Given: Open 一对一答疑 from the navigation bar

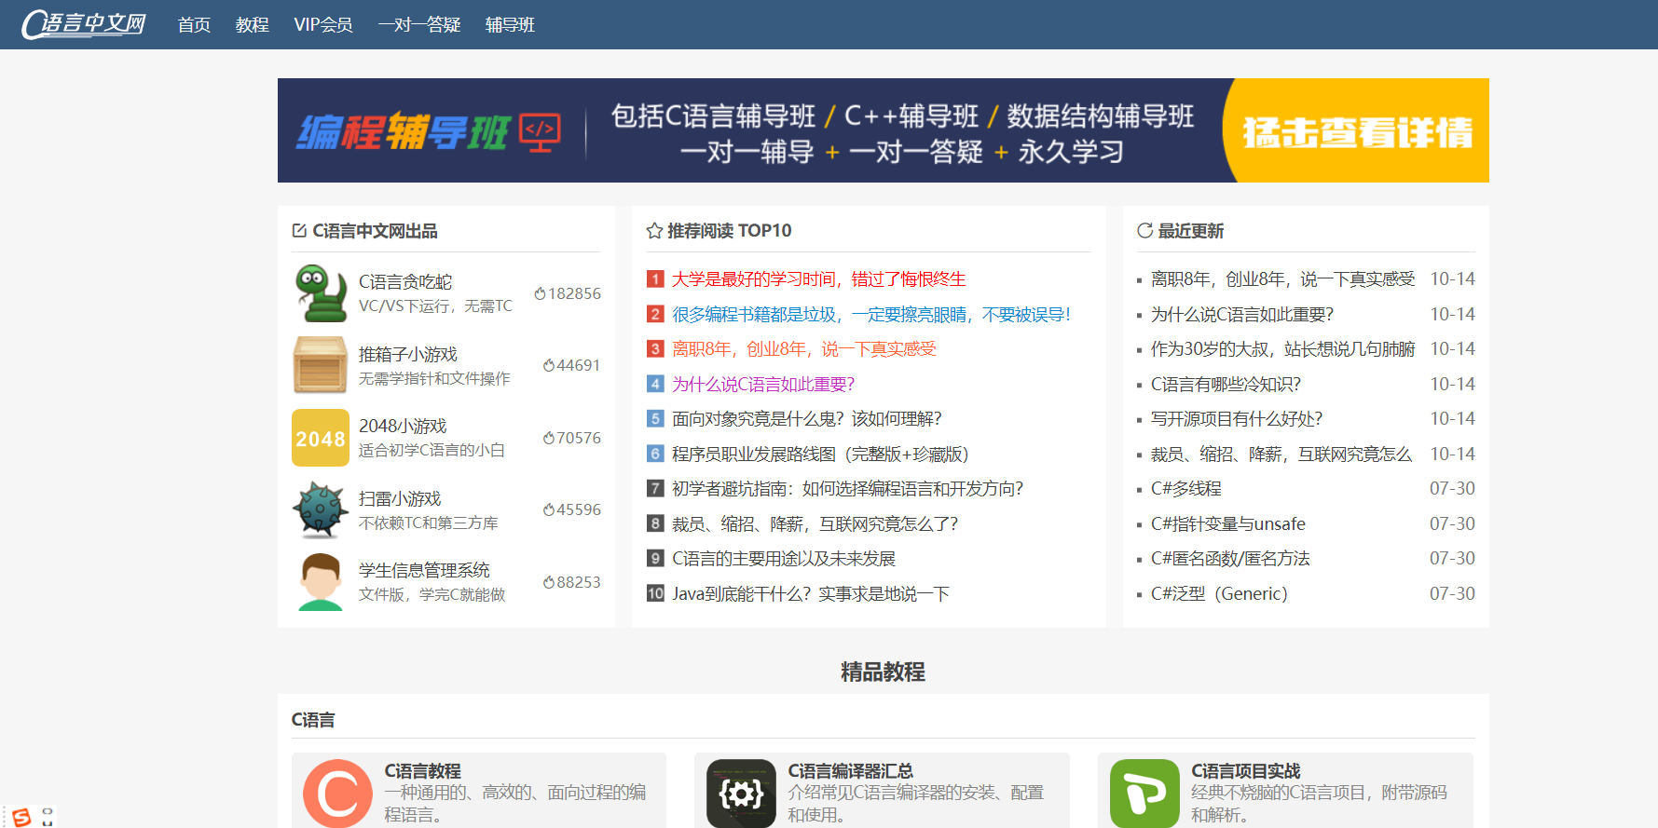Looking at the screenshot, I should point(419,25).
